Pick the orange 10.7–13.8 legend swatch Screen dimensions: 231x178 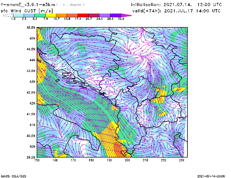point(62,15)
